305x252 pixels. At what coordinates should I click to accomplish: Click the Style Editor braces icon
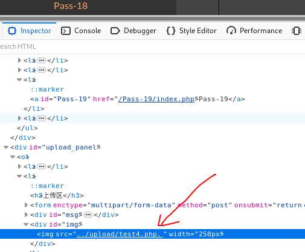pos(171,31)
